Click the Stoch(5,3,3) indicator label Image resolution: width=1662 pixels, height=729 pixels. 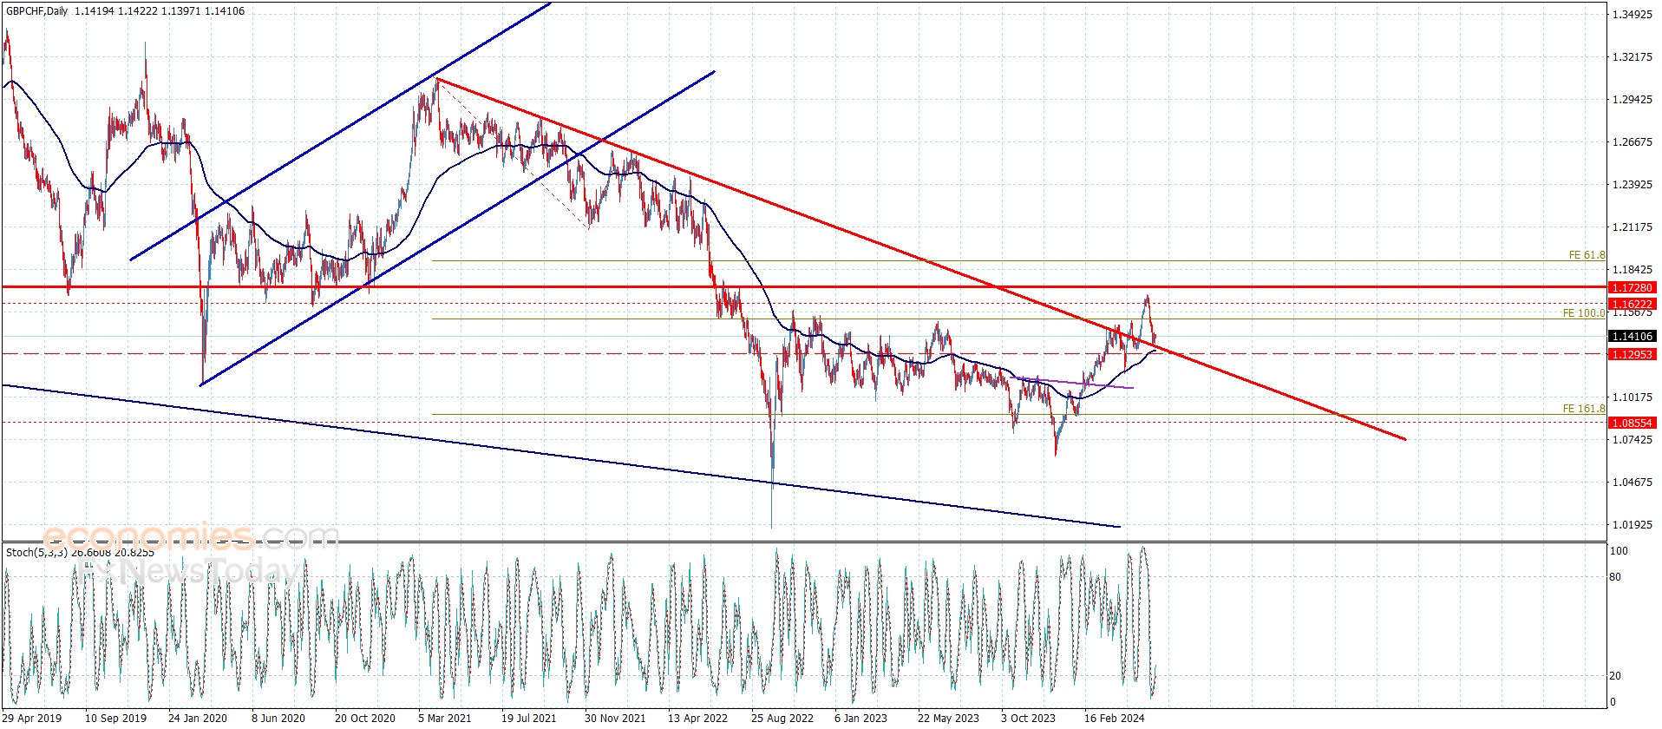click(36, 553)
